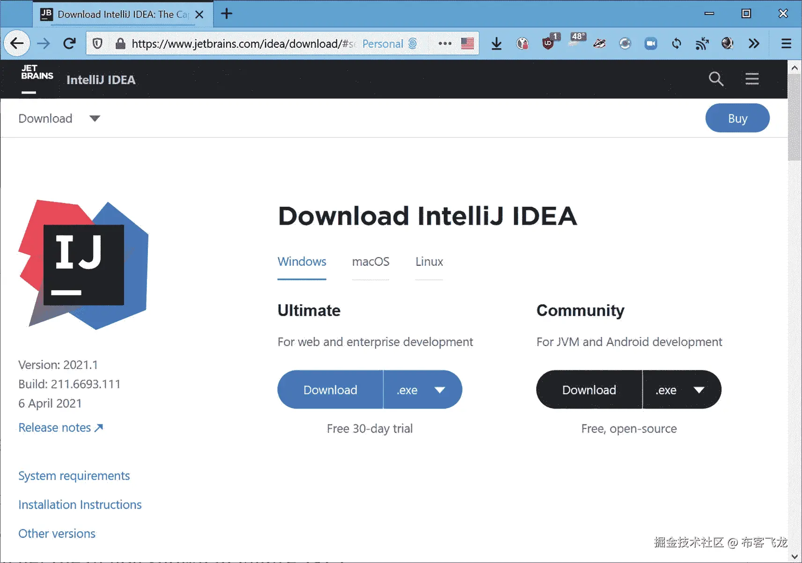The width and height of the screenshot is (802, 563).
Task: Reload the current page
Action: coord(70,44)
